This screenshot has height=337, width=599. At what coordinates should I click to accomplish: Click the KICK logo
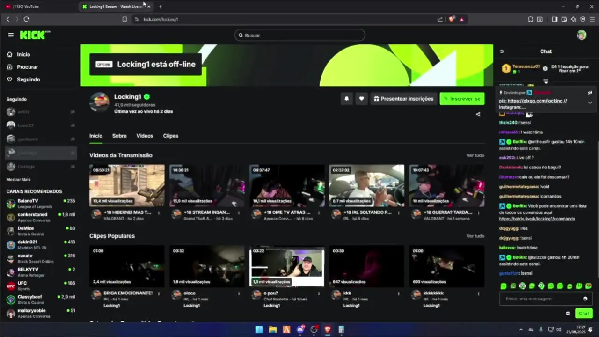pos(35,35)
